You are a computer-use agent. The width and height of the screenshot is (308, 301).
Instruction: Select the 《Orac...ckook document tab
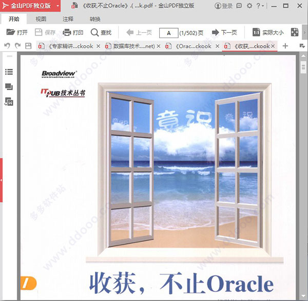click(191, 46)
